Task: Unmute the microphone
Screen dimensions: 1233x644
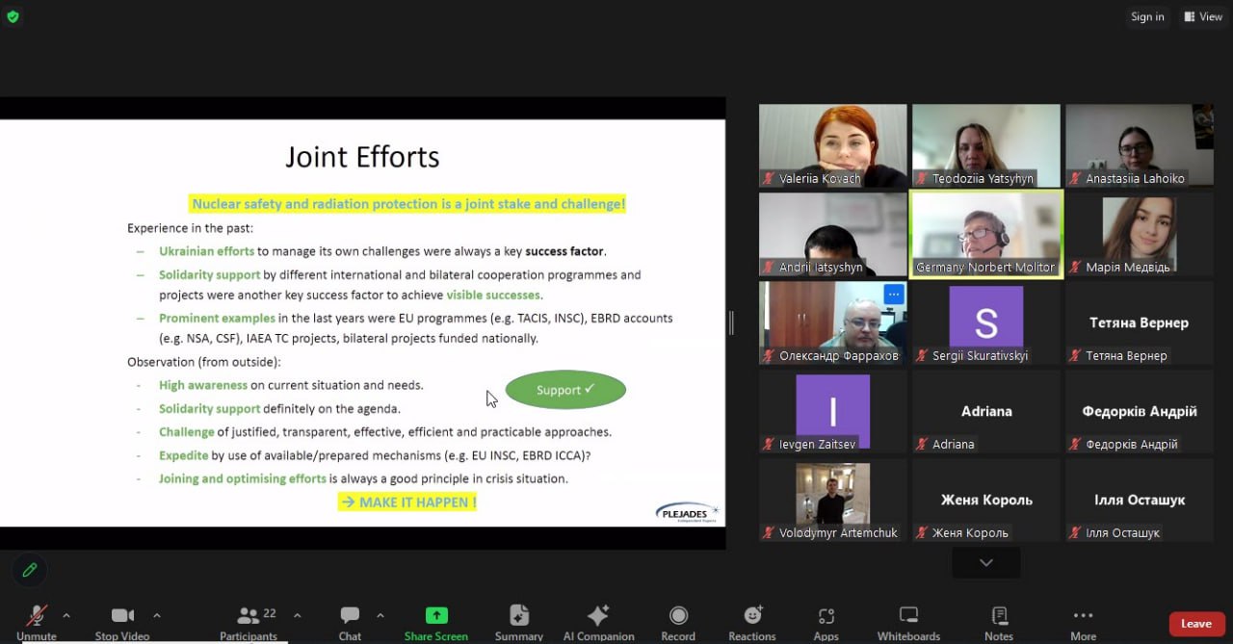Action: tap(37, 616)
